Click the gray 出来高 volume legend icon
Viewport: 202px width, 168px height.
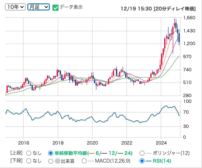tap(57, 161)
